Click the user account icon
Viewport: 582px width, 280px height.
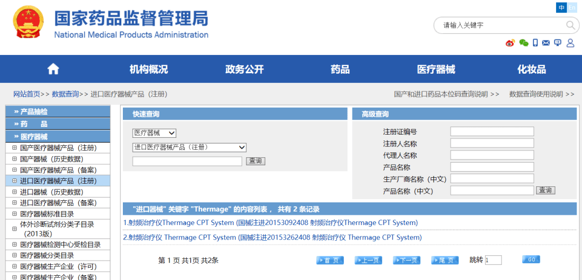pos(570,43)
